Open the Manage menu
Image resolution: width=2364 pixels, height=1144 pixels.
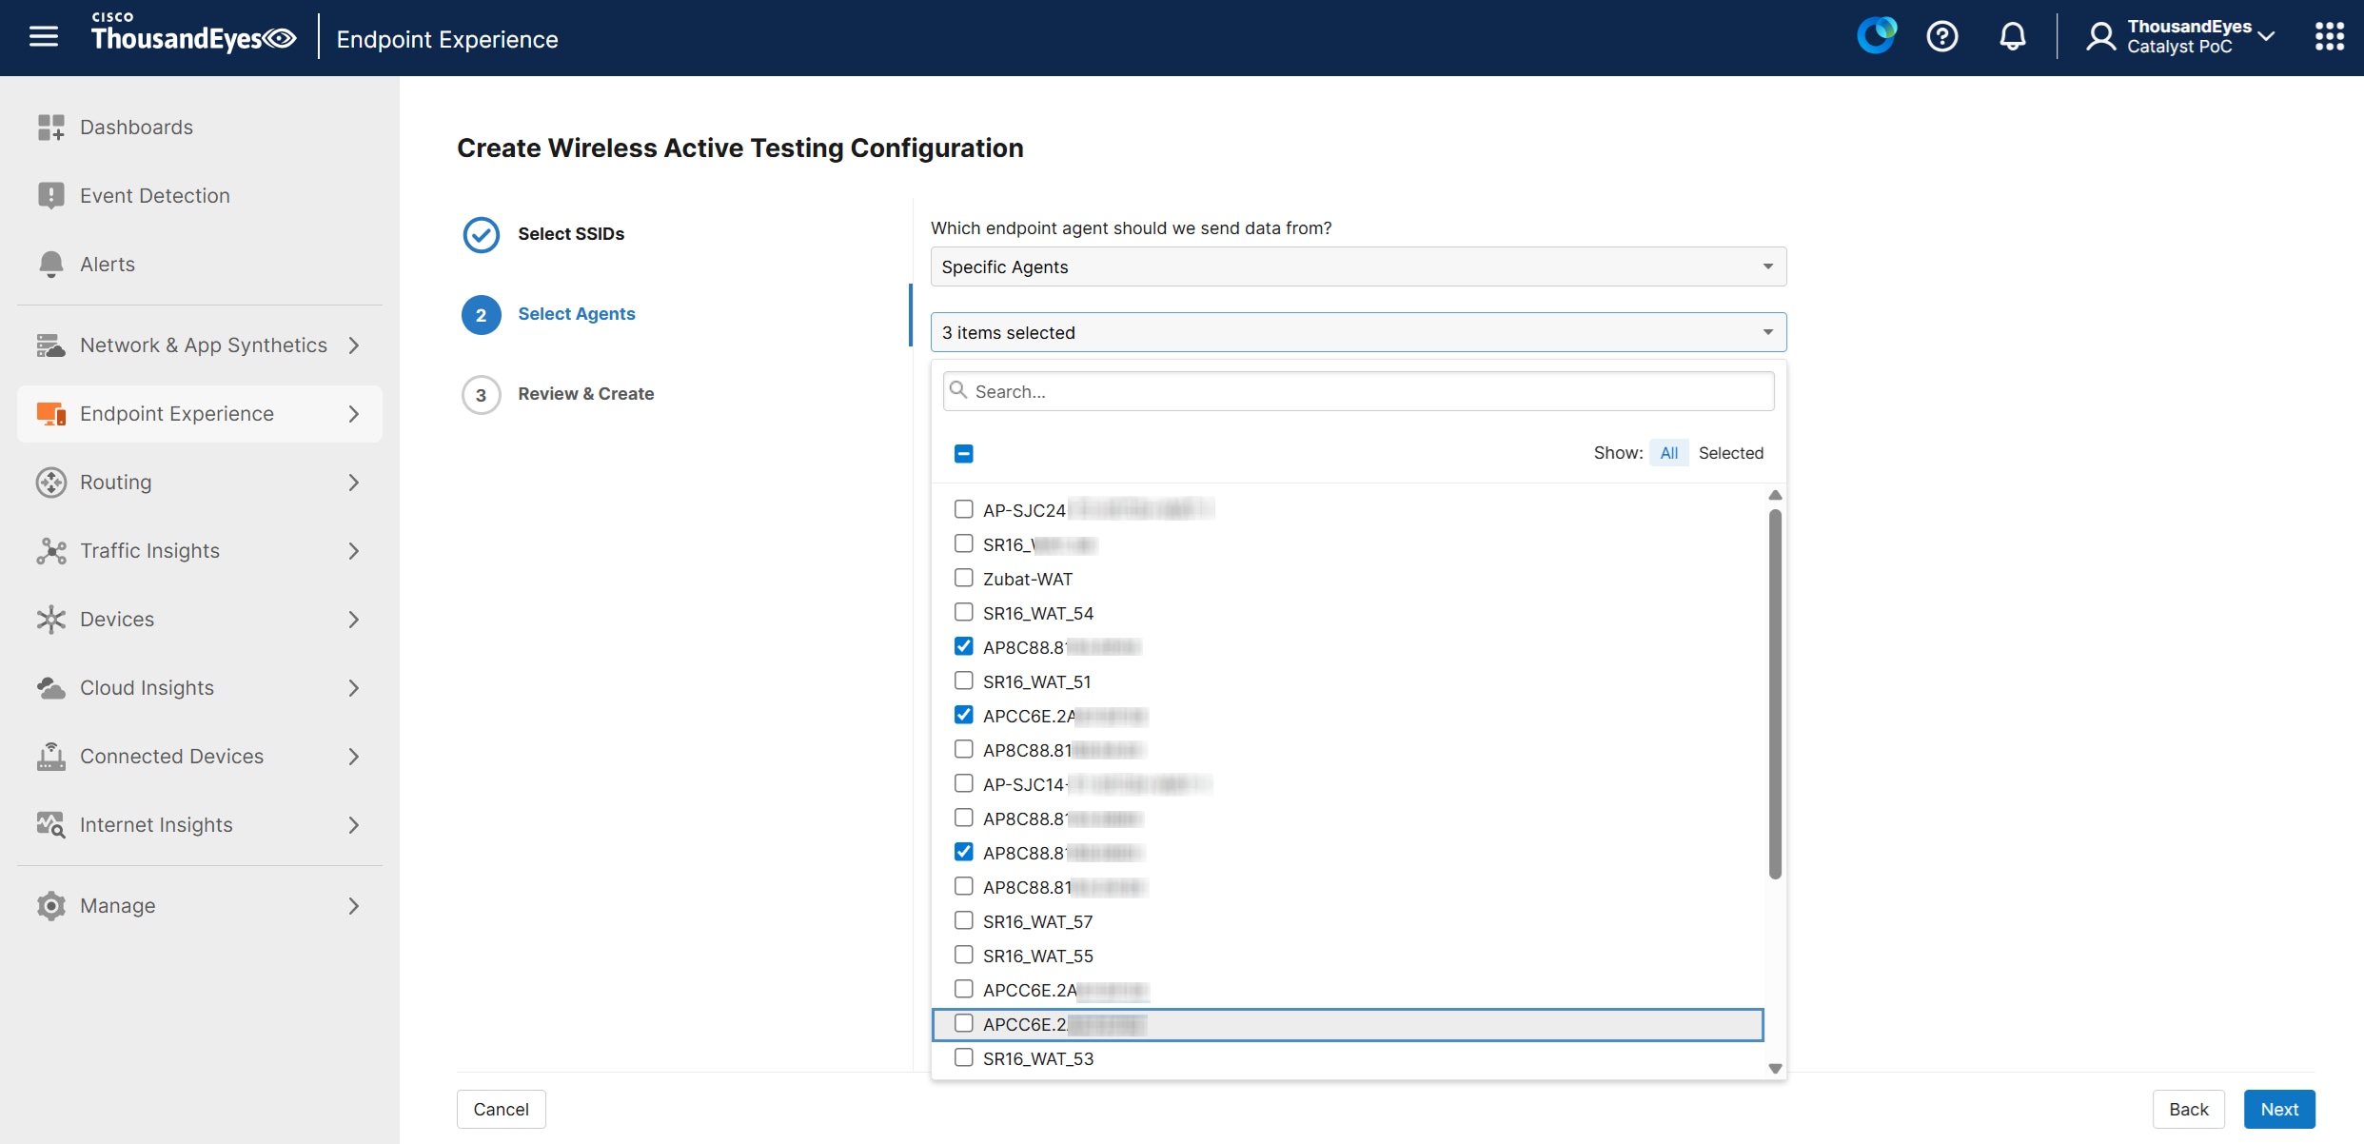[x=116, y=905]
